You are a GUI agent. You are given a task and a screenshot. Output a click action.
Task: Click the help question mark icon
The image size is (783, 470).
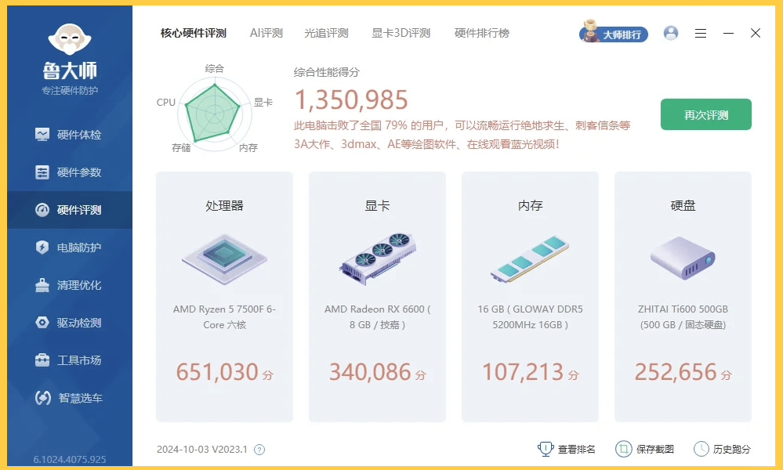click(x=259, y=450)
